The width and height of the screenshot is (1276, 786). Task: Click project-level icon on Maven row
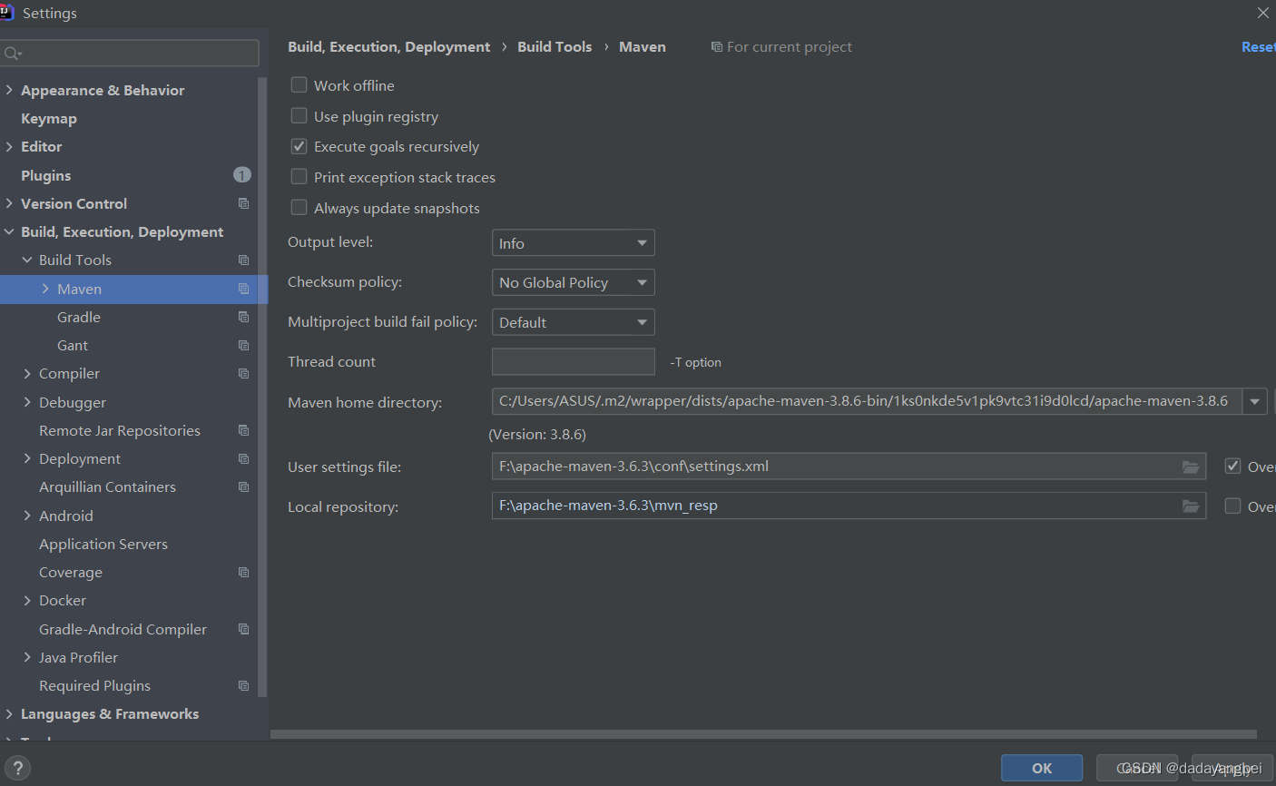click(243, 289)
